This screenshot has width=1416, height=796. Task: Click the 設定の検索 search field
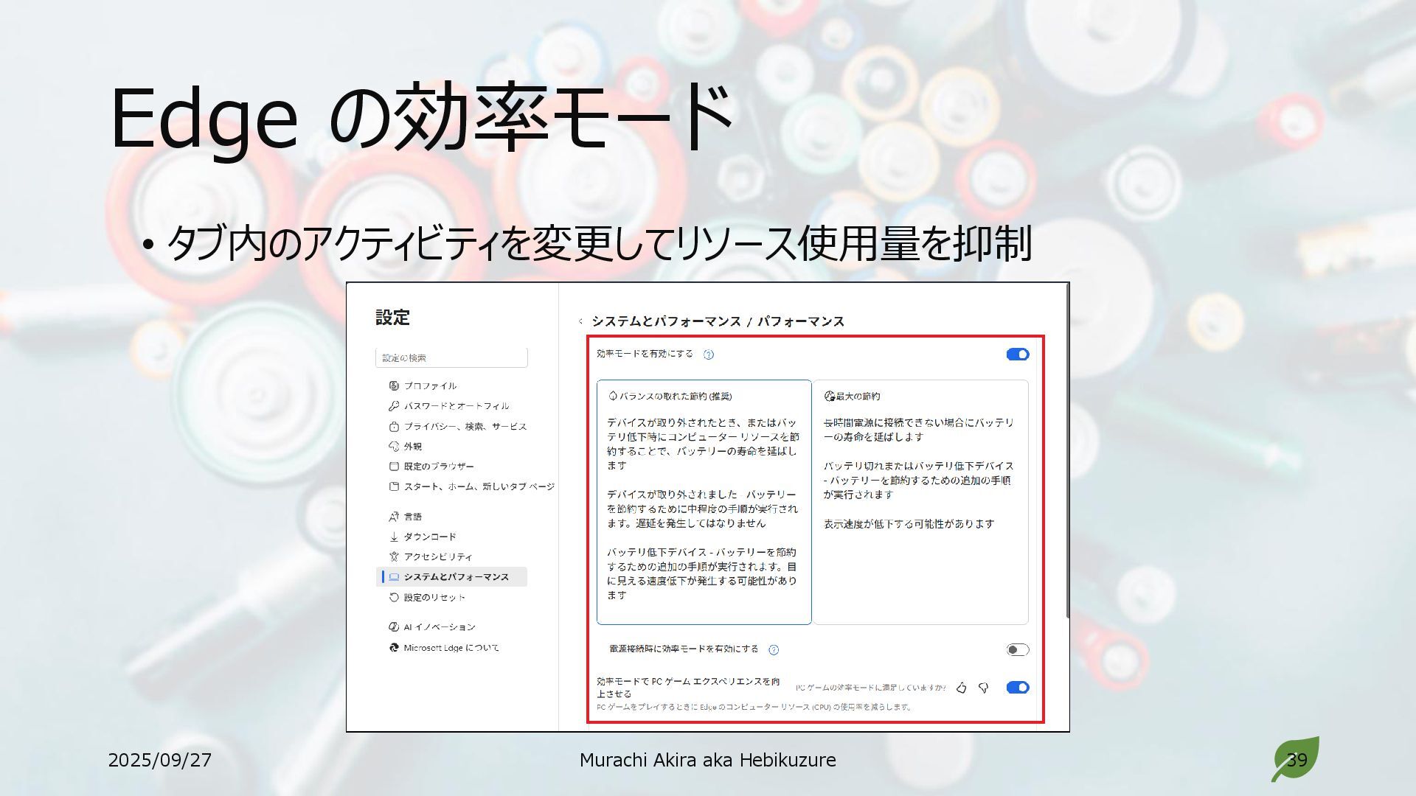click(x=452, y=357)
